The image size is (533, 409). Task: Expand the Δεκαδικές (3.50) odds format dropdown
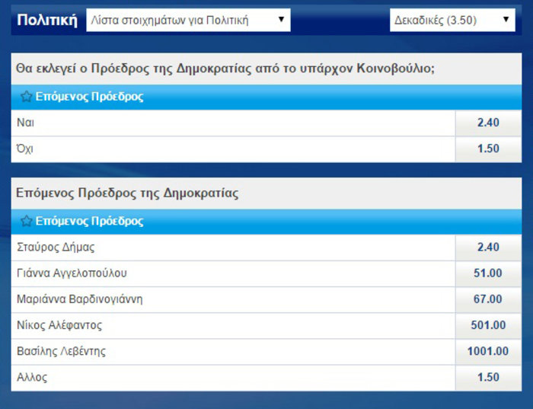pyautogui.click(x=452, y=21)
